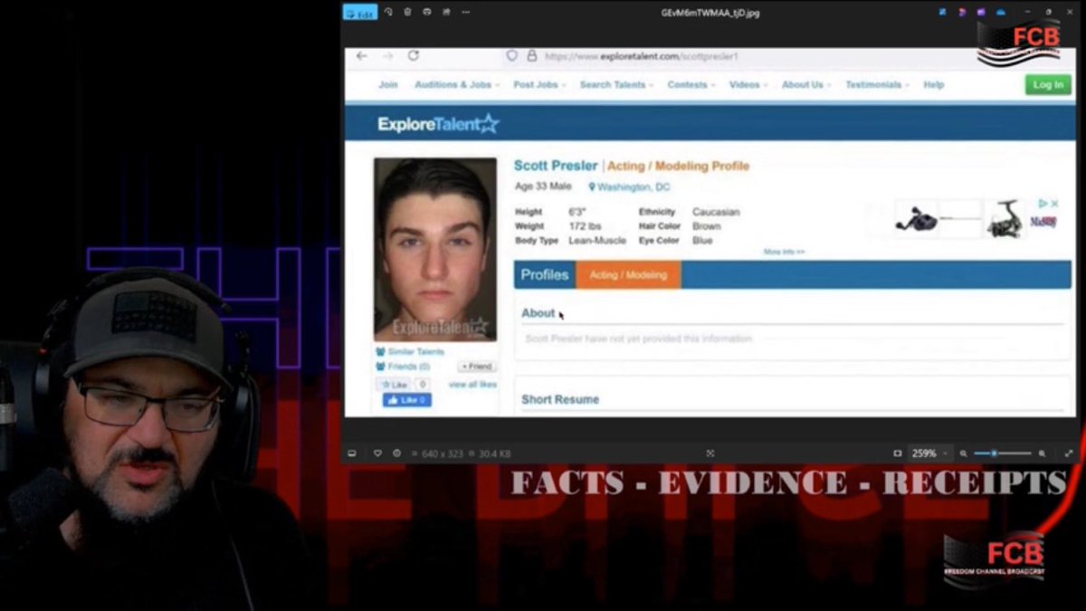
Task: Click the Acting / Modeling Profile title text
Action: [x=678, y=166]
